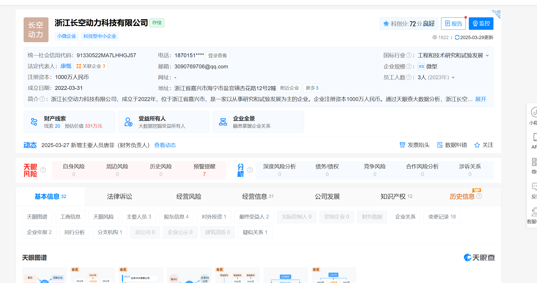Open the 北京XXX有限公司 graph thumbnail

pos(141,275)
